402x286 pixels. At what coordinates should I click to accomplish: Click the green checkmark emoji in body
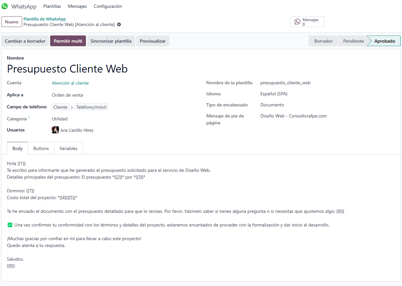pos(10,225)
